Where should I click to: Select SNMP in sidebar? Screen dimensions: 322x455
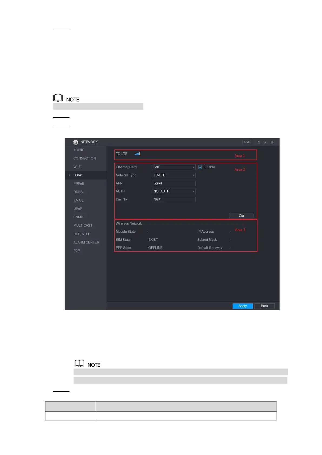(78, 217)
